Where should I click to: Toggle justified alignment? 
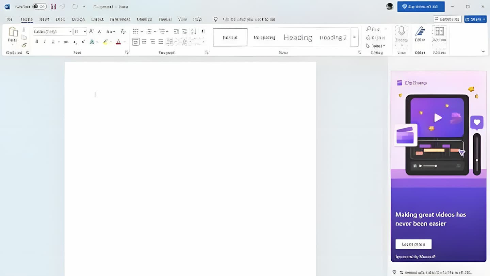(161, 42)
